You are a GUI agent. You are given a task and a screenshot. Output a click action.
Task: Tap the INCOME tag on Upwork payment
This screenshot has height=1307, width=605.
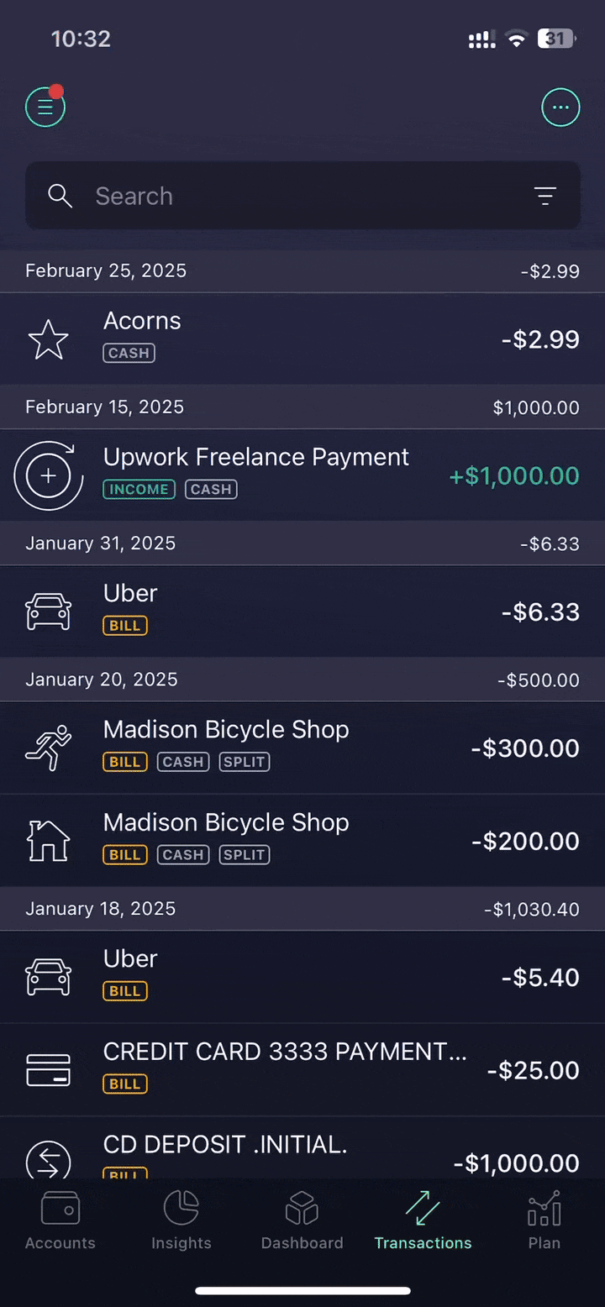(139, 489)
